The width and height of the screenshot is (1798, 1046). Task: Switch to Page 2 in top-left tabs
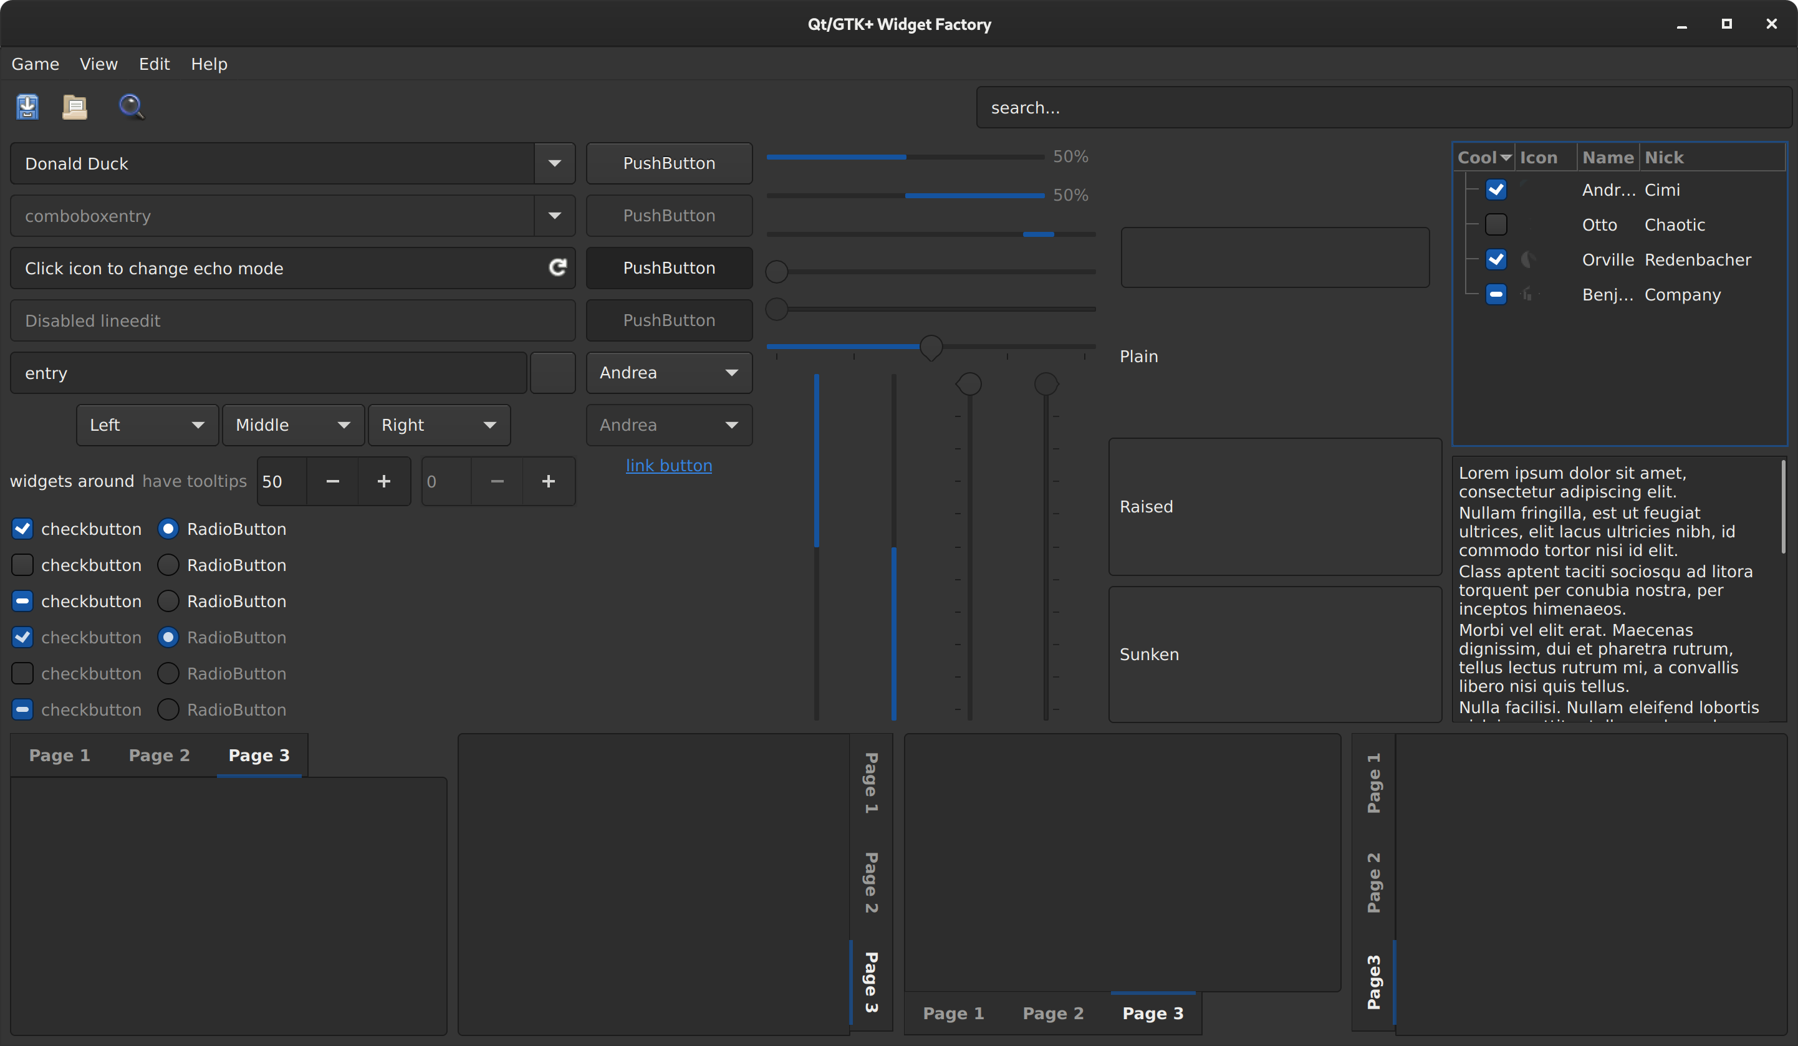(159, 756)
